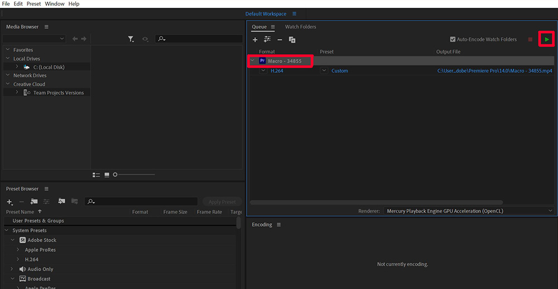Switch to the Watch Folders tab

300,27
